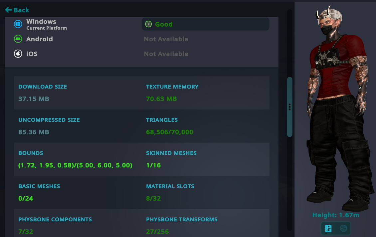The height and width of the screenshot is (237, 376).
Task: Click the 'iOS' platform name
Action: click(32, 54)
